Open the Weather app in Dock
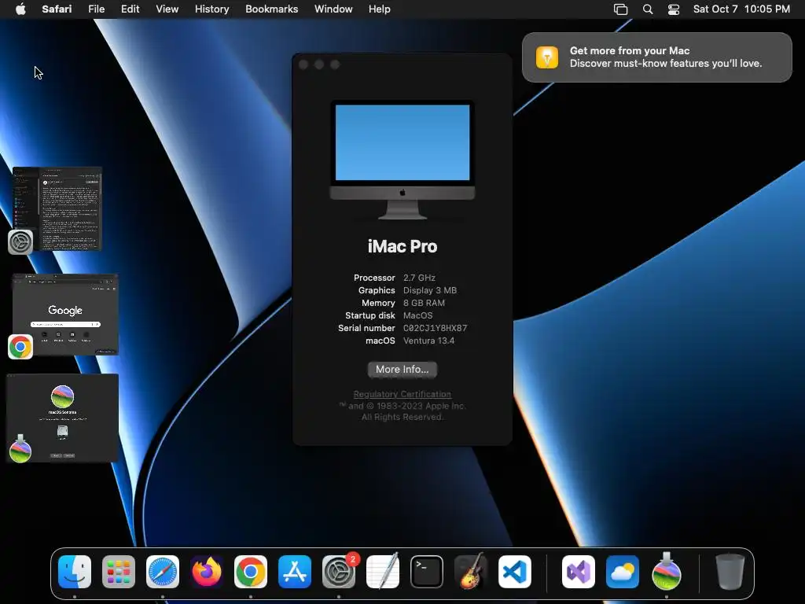The height and width of the screenshot is (604, 805). (623, 572)
